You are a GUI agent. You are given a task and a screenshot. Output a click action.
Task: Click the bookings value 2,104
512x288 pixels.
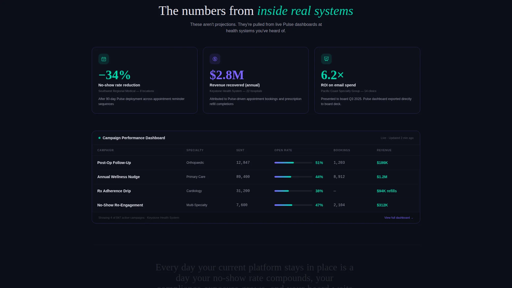click(339, 205)
